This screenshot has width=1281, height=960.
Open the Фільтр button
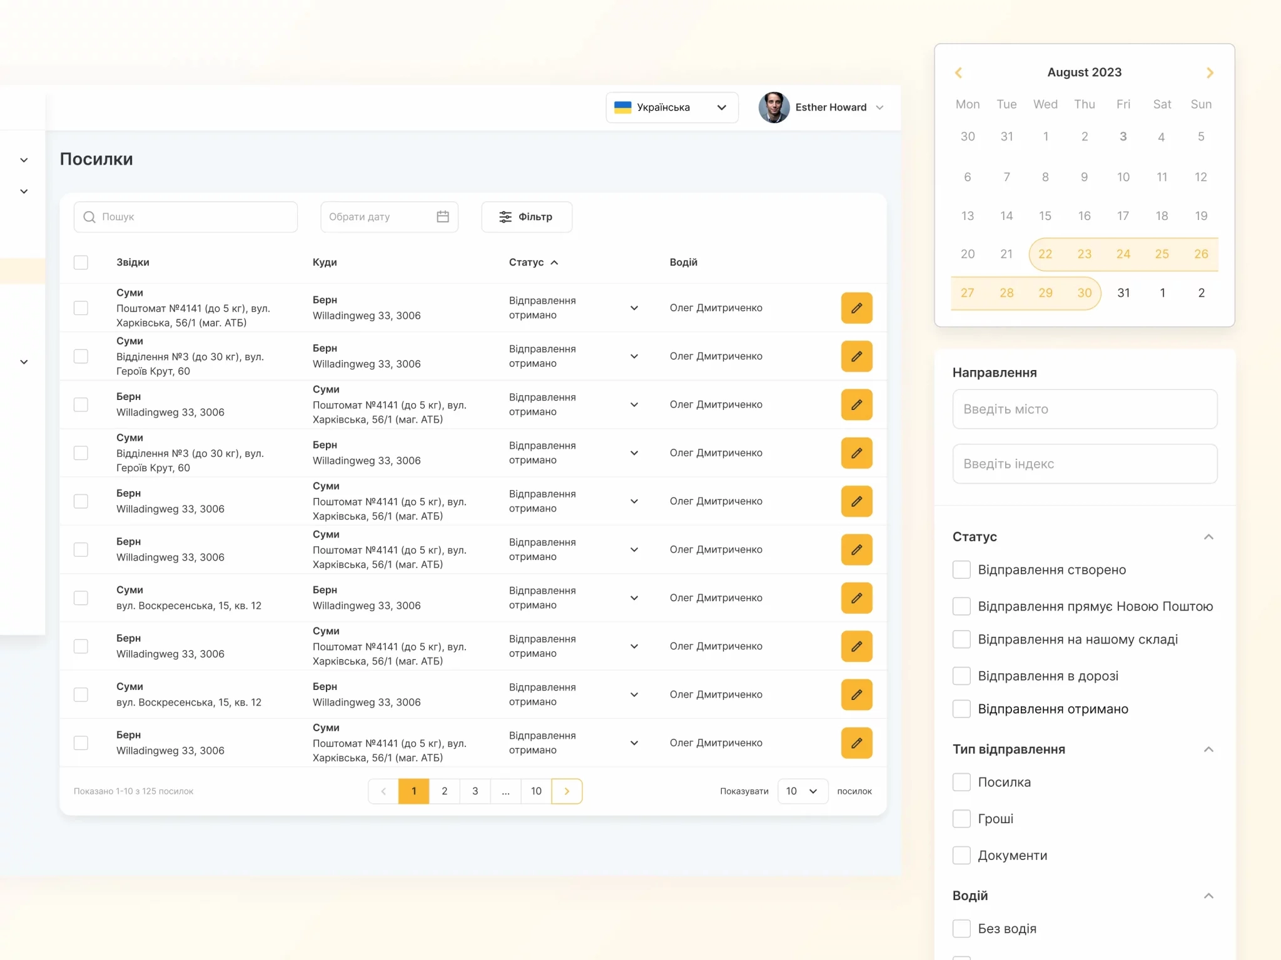[x=527, y=217]
